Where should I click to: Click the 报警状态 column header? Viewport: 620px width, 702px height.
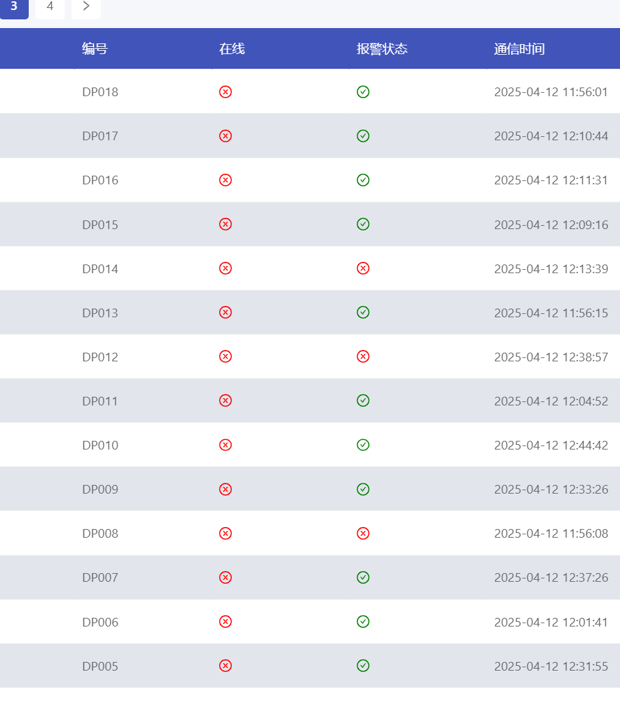pyautogui.click(x=382, y=48)
